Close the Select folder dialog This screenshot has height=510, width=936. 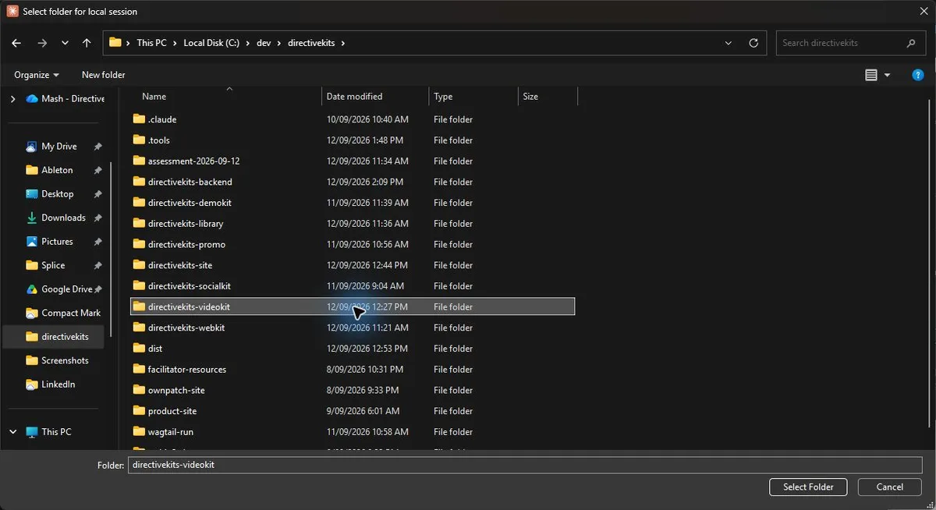coord(924,11)
